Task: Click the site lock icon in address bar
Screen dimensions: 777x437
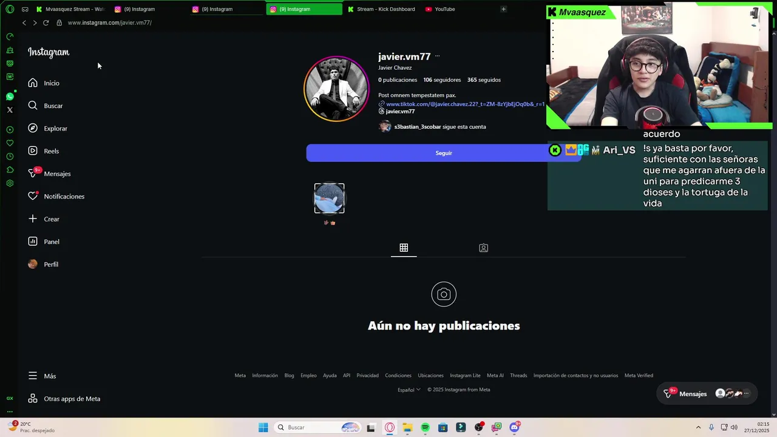Action: tap(59, 22)
